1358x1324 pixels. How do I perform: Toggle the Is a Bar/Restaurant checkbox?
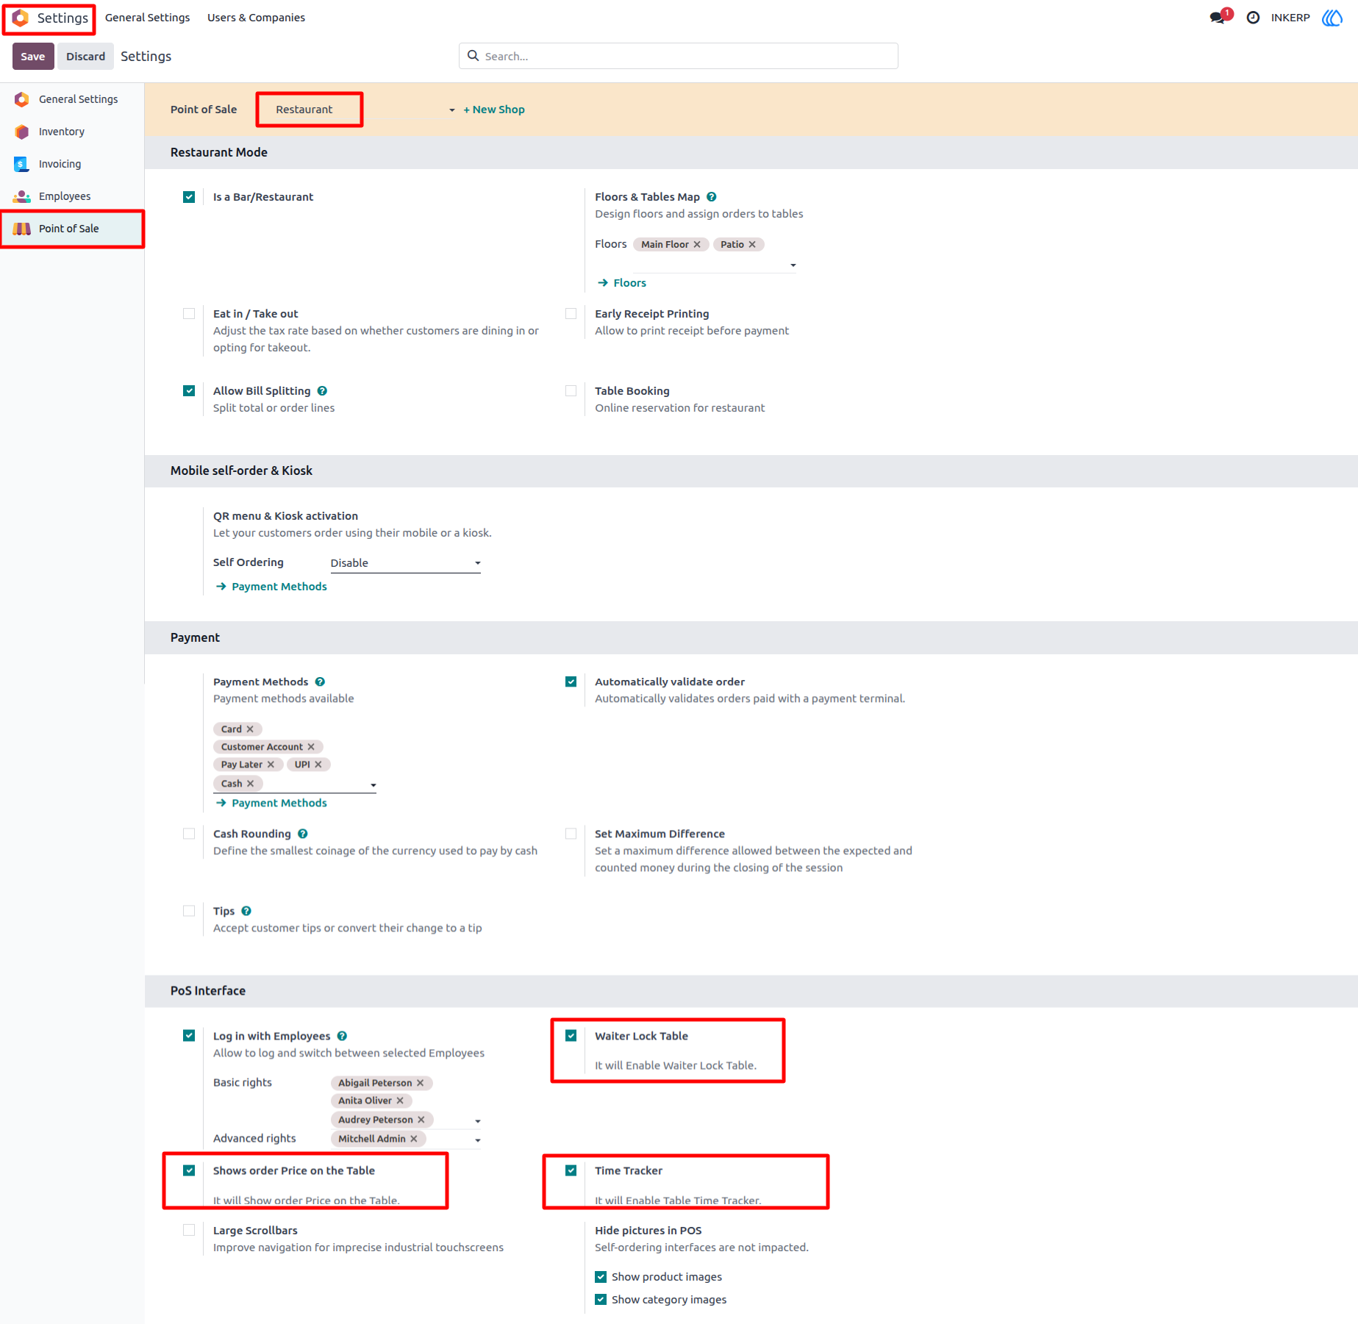pyautogui.click(x=189, y=197)
